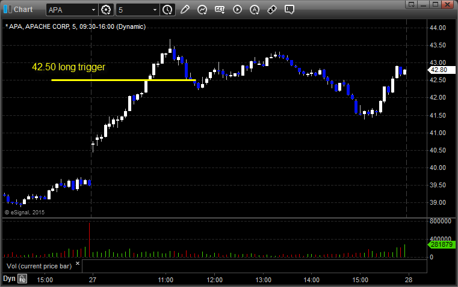Open the window layout menu button
Viewport: 458px width, 287px height.
[x=412, y=4]
